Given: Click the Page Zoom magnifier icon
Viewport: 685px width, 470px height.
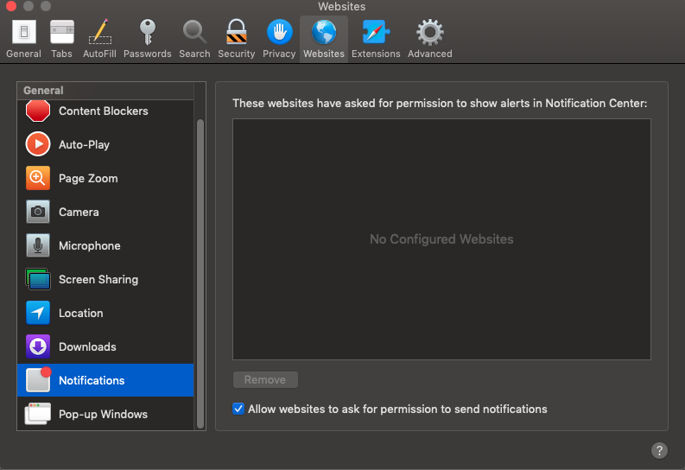Looking at the screenshot, I should coord(38,178).
